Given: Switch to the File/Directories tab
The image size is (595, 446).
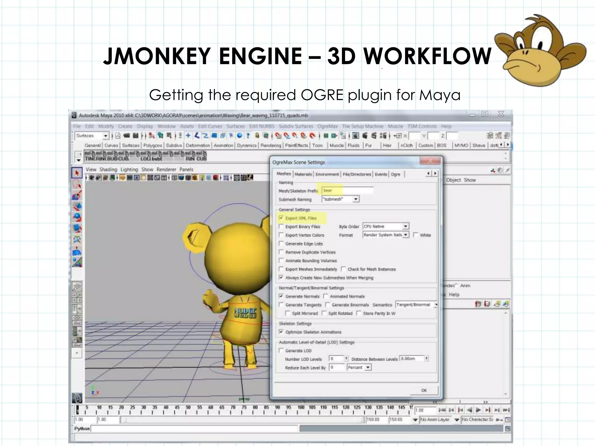Looking at the screenshot, I should [x=357, y=174].
